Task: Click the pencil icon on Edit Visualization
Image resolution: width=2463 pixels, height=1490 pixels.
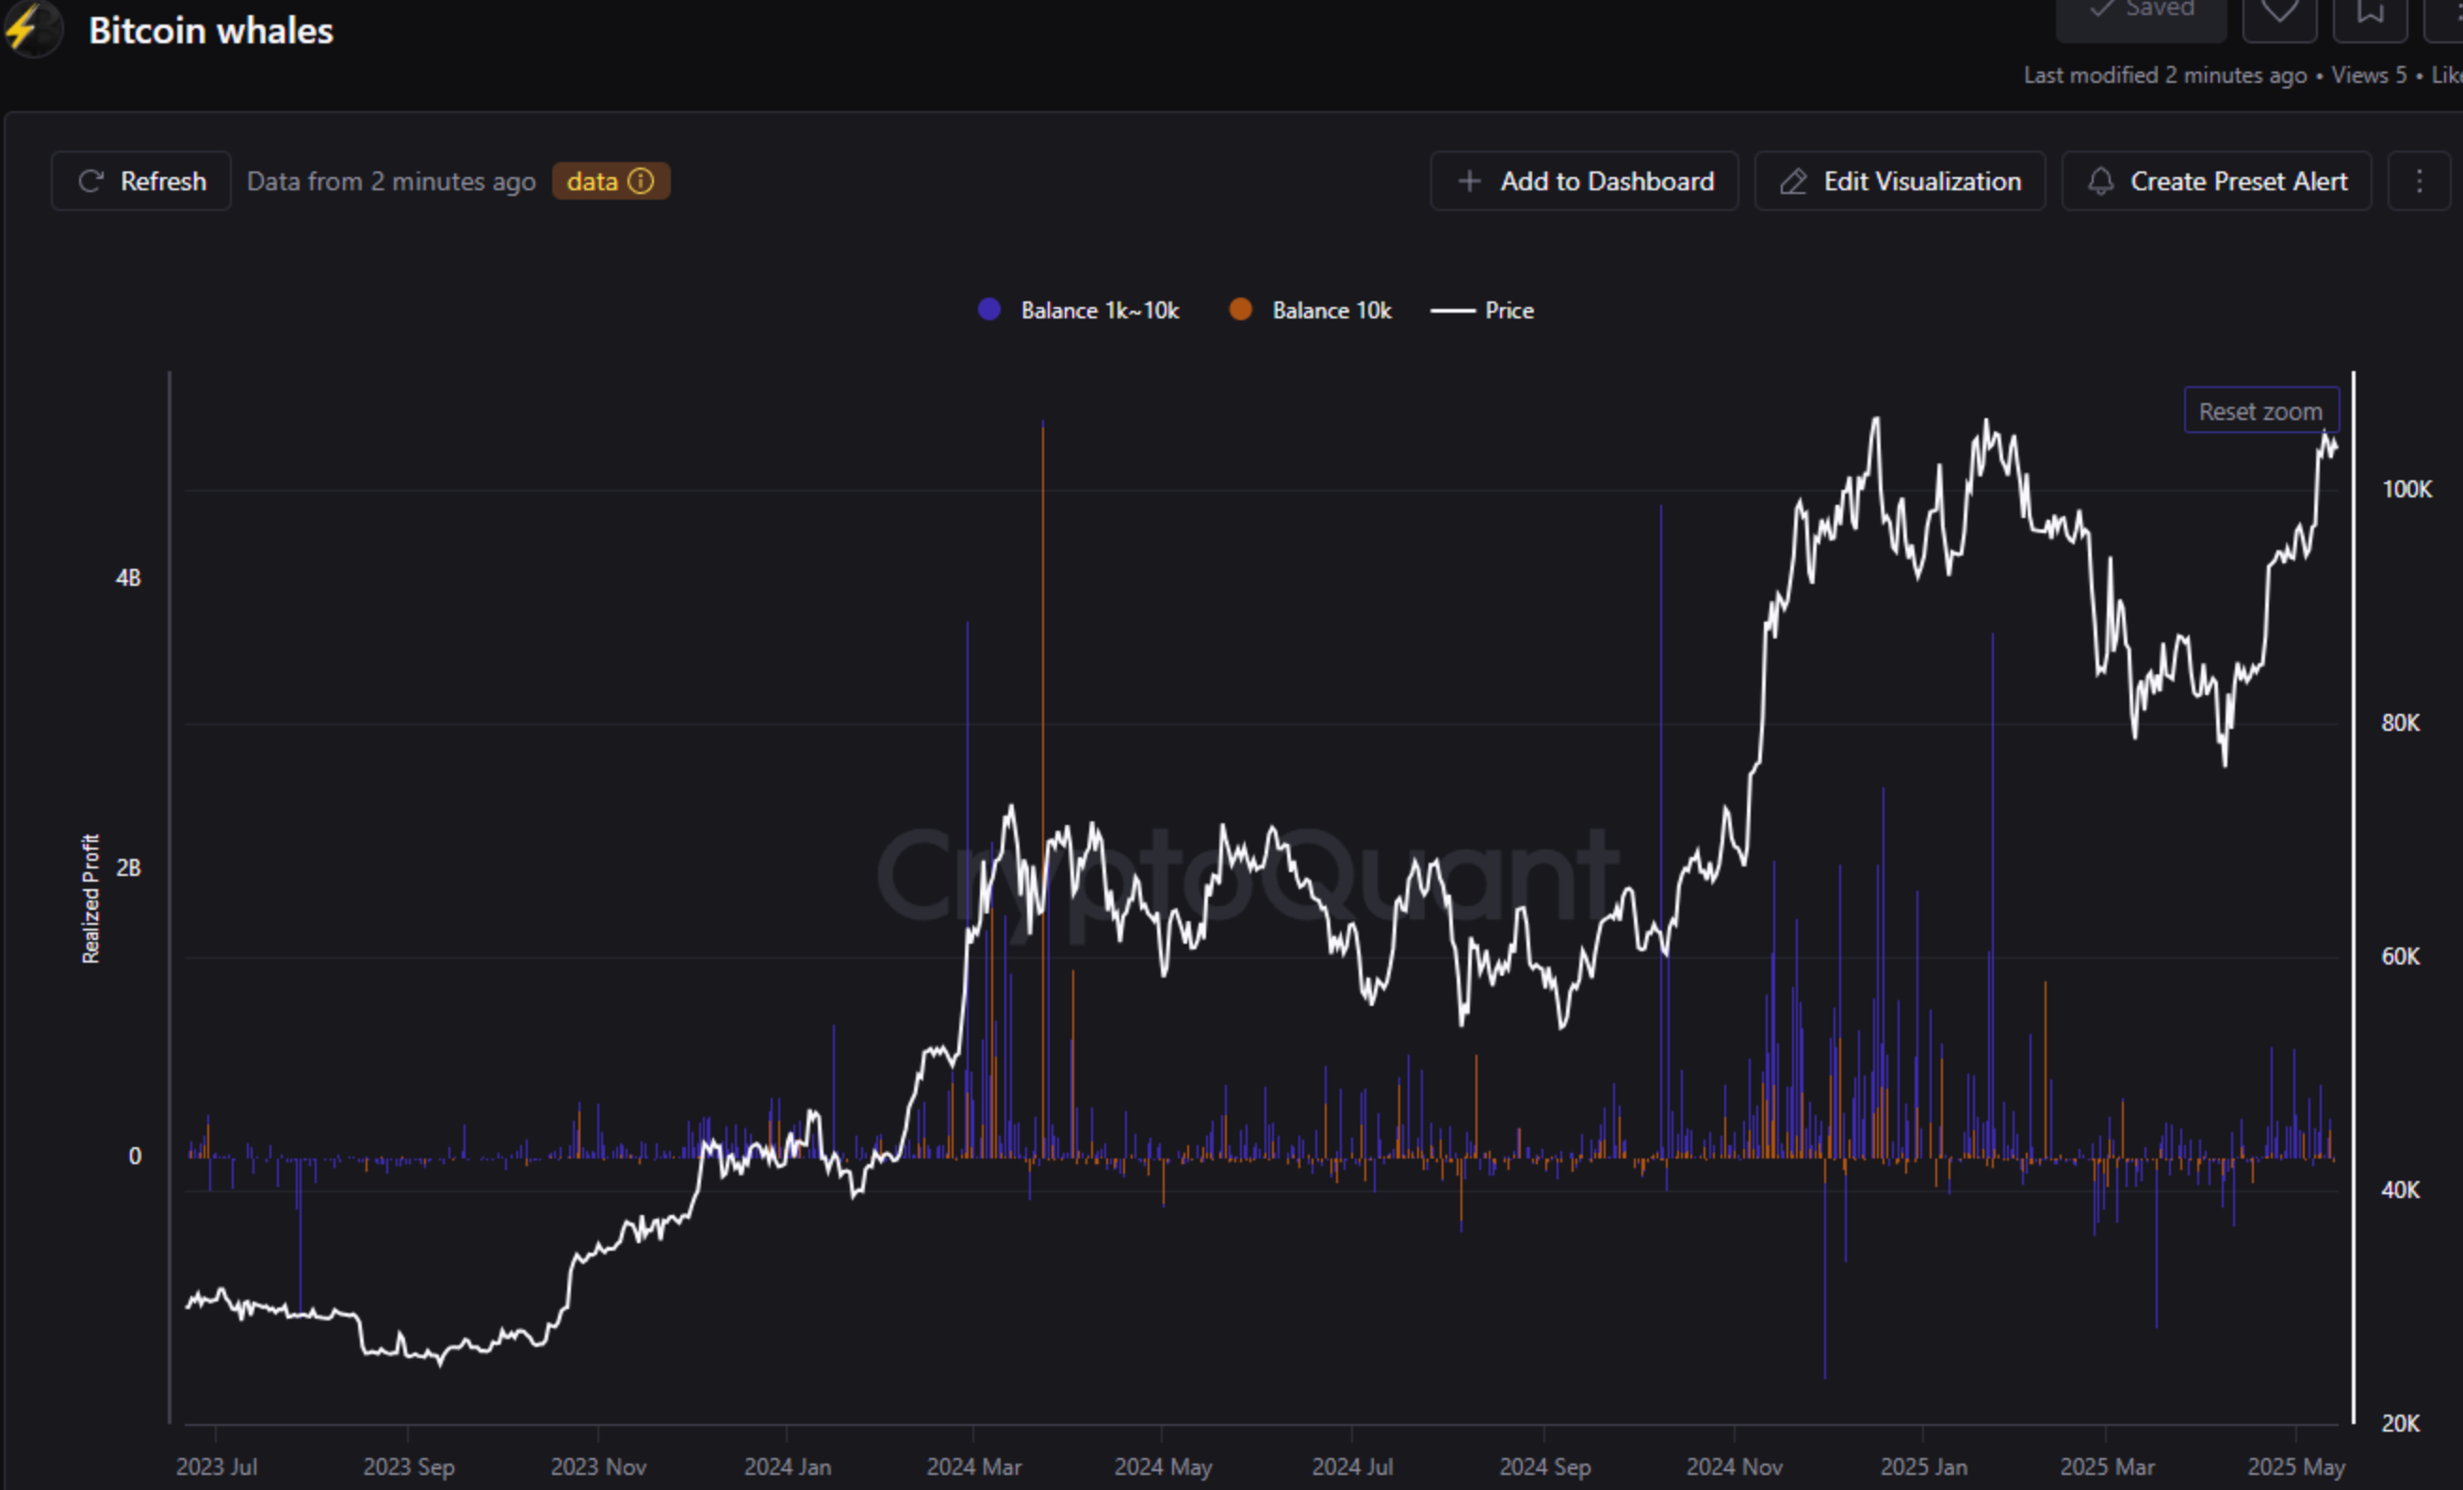Action: pyautogui.click(x=1795, y=181)
